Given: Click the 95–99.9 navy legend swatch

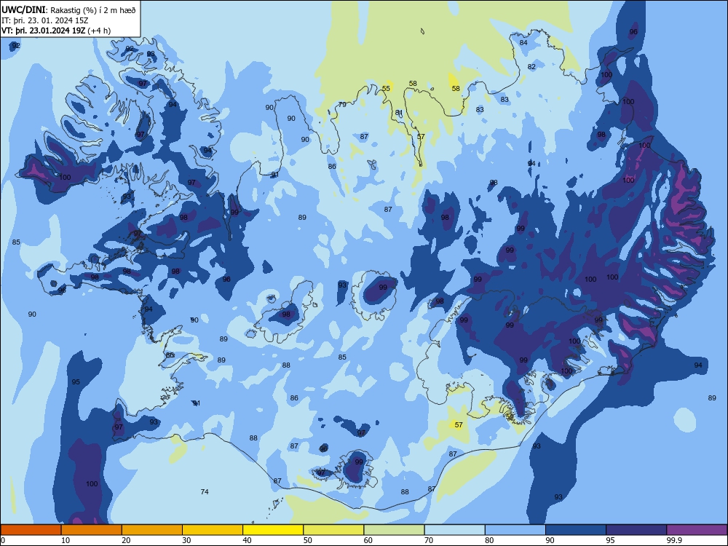Looking at the screenshot, I should coord(636,530).
